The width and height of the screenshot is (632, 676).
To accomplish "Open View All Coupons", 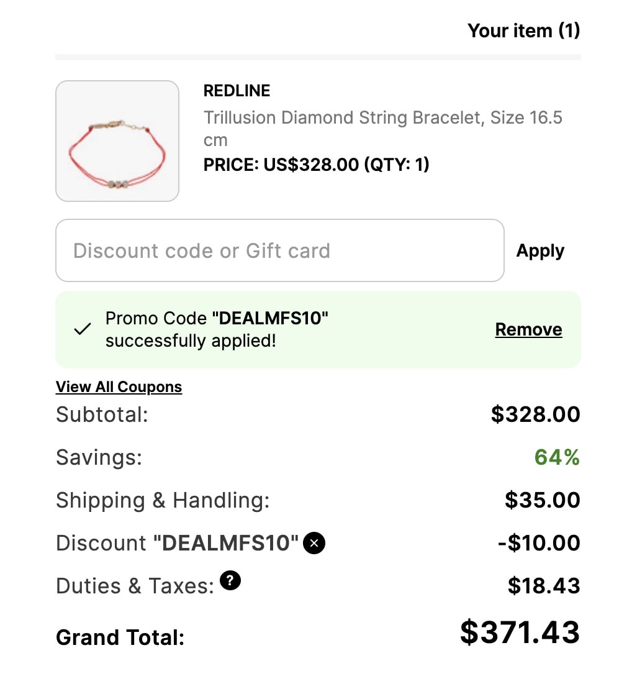I will [x=119, y=386].
